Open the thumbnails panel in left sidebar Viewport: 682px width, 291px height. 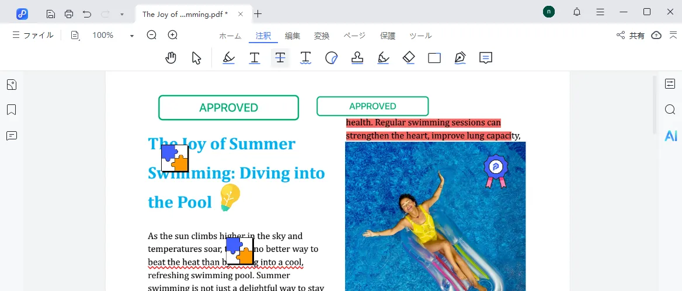point(12,85)
